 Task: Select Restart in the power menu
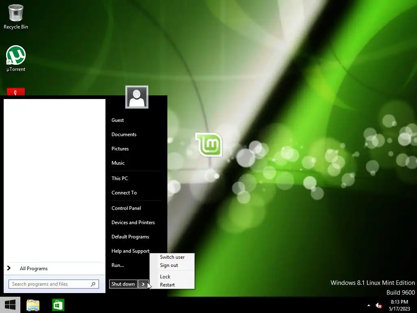click(x=167, y=285)
